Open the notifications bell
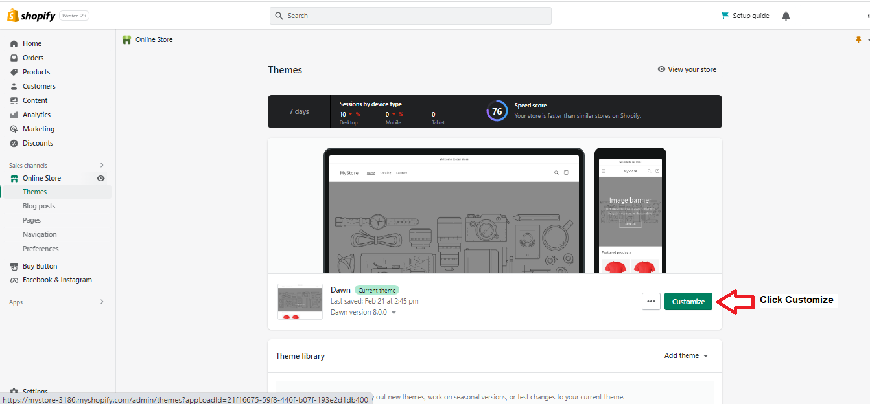 786,16
